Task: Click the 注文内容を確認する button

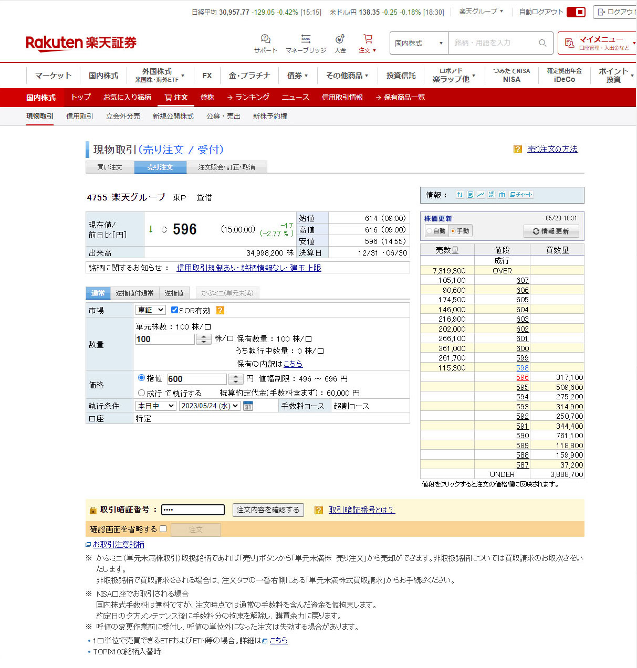Action: click(x=268, y=510)
